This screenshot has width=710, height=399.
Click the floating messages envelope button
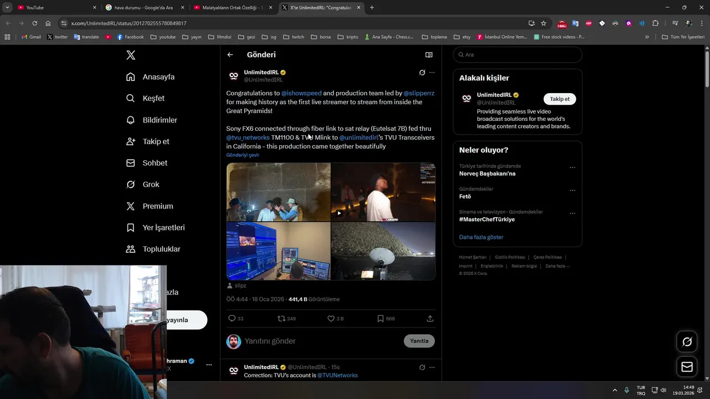pyautogui.click(x=687, y=367)
